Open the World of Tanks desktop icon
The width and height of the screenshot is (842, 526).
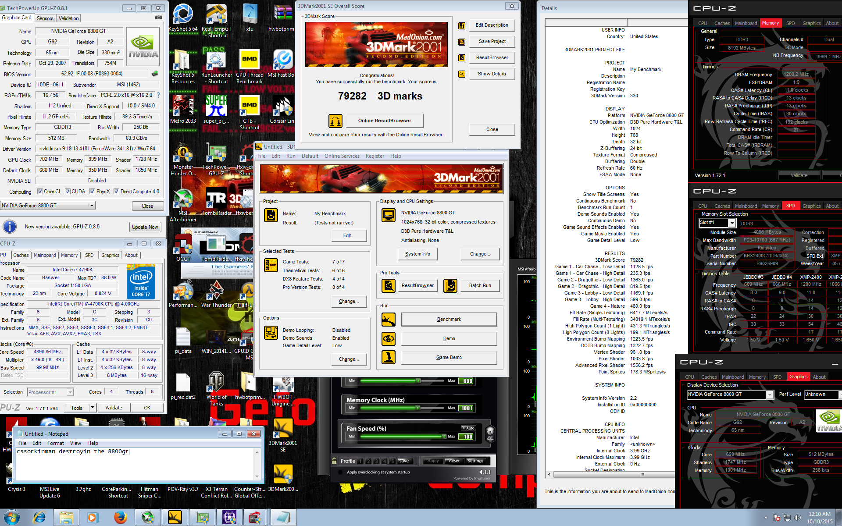(x=216, y=388)
